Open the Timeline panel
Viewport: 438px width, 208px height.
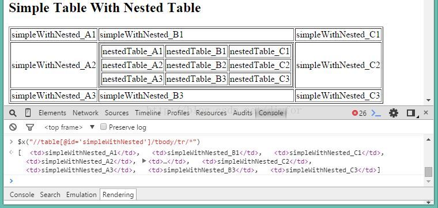pyautogui.click(x=148, y=113)
